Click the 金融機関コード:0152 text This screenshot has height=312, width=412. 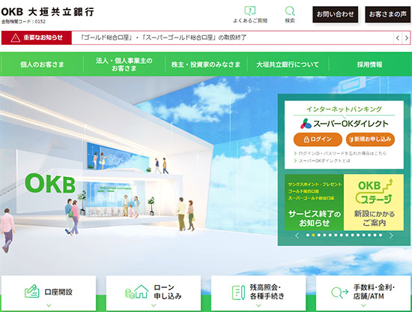click(x=23, y=22)
